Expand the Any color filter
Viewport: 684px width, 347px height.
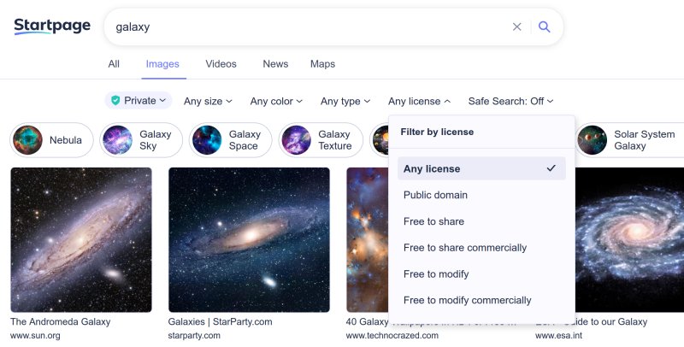point(276,101)
